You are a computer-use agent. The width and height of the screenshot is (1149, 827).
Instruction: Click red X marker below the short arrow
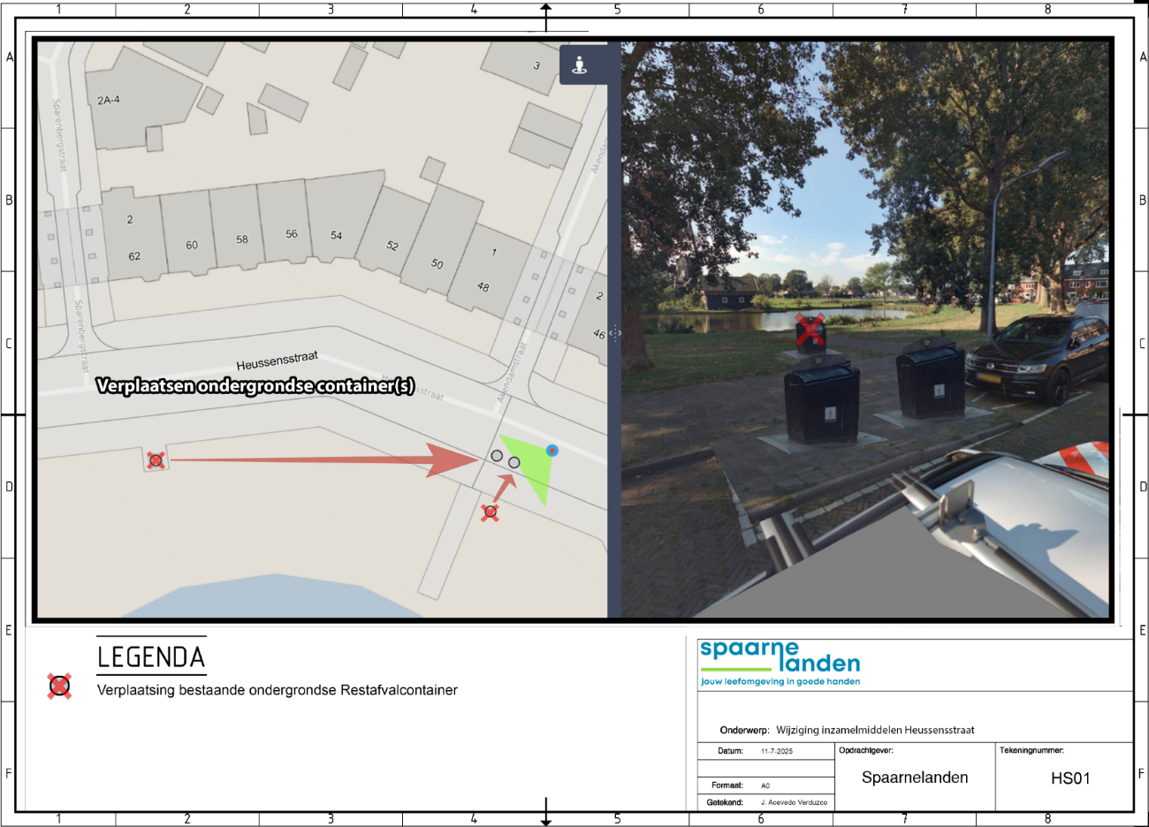pos(491,512)
